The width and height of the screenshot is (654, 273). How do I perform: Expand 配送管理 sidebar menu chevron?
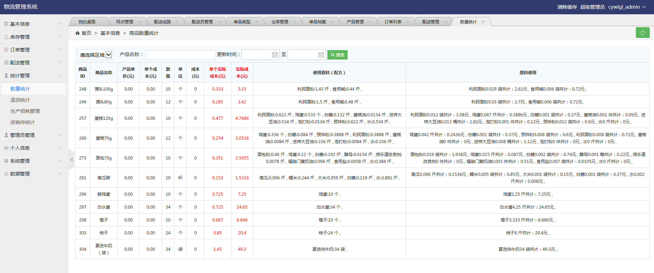coord(60,63)
